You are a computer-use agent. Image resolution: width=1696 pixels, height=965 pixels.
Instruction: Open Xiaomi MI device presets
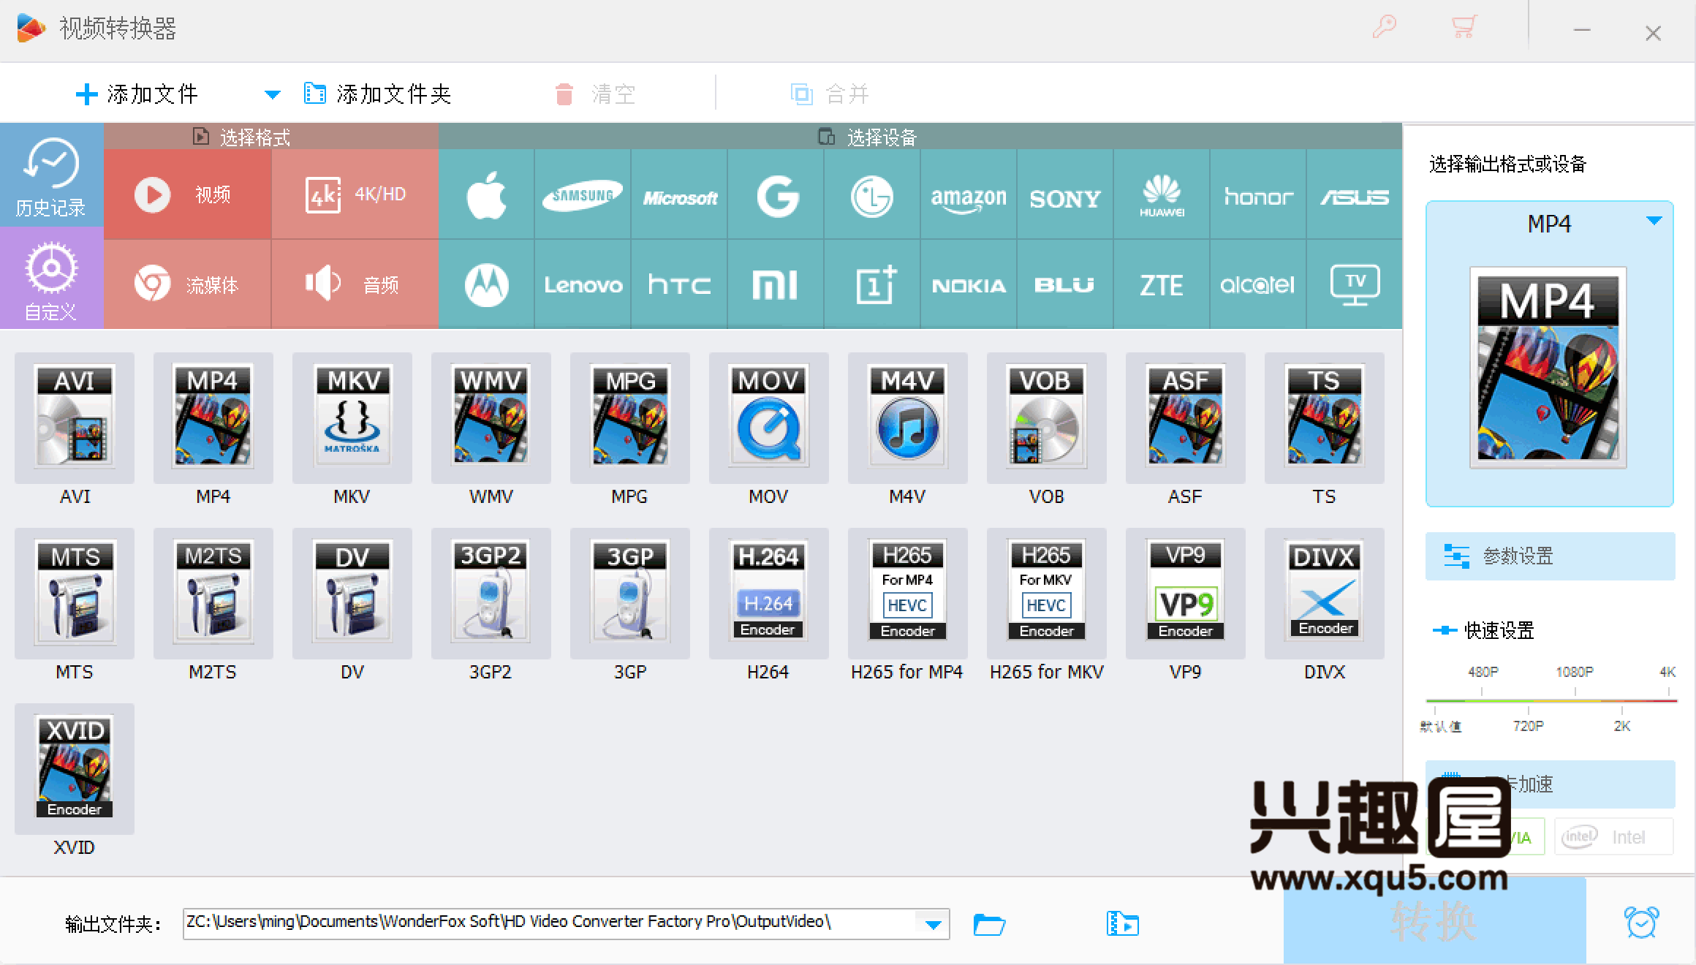pyautogui.click(x=776, y=284)
